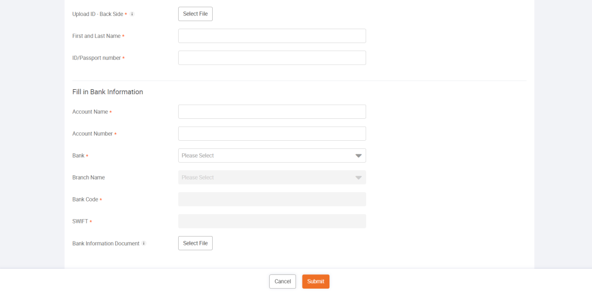This screenshot has width=592, height=293.
Task: Focus the First and Last Name field
Action: point(272,36)
